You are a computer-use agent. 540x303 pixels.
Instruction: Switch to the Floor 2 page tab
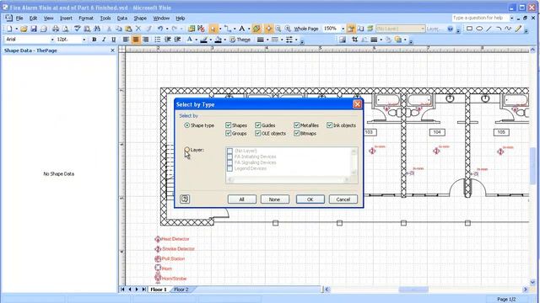point(181,290)
